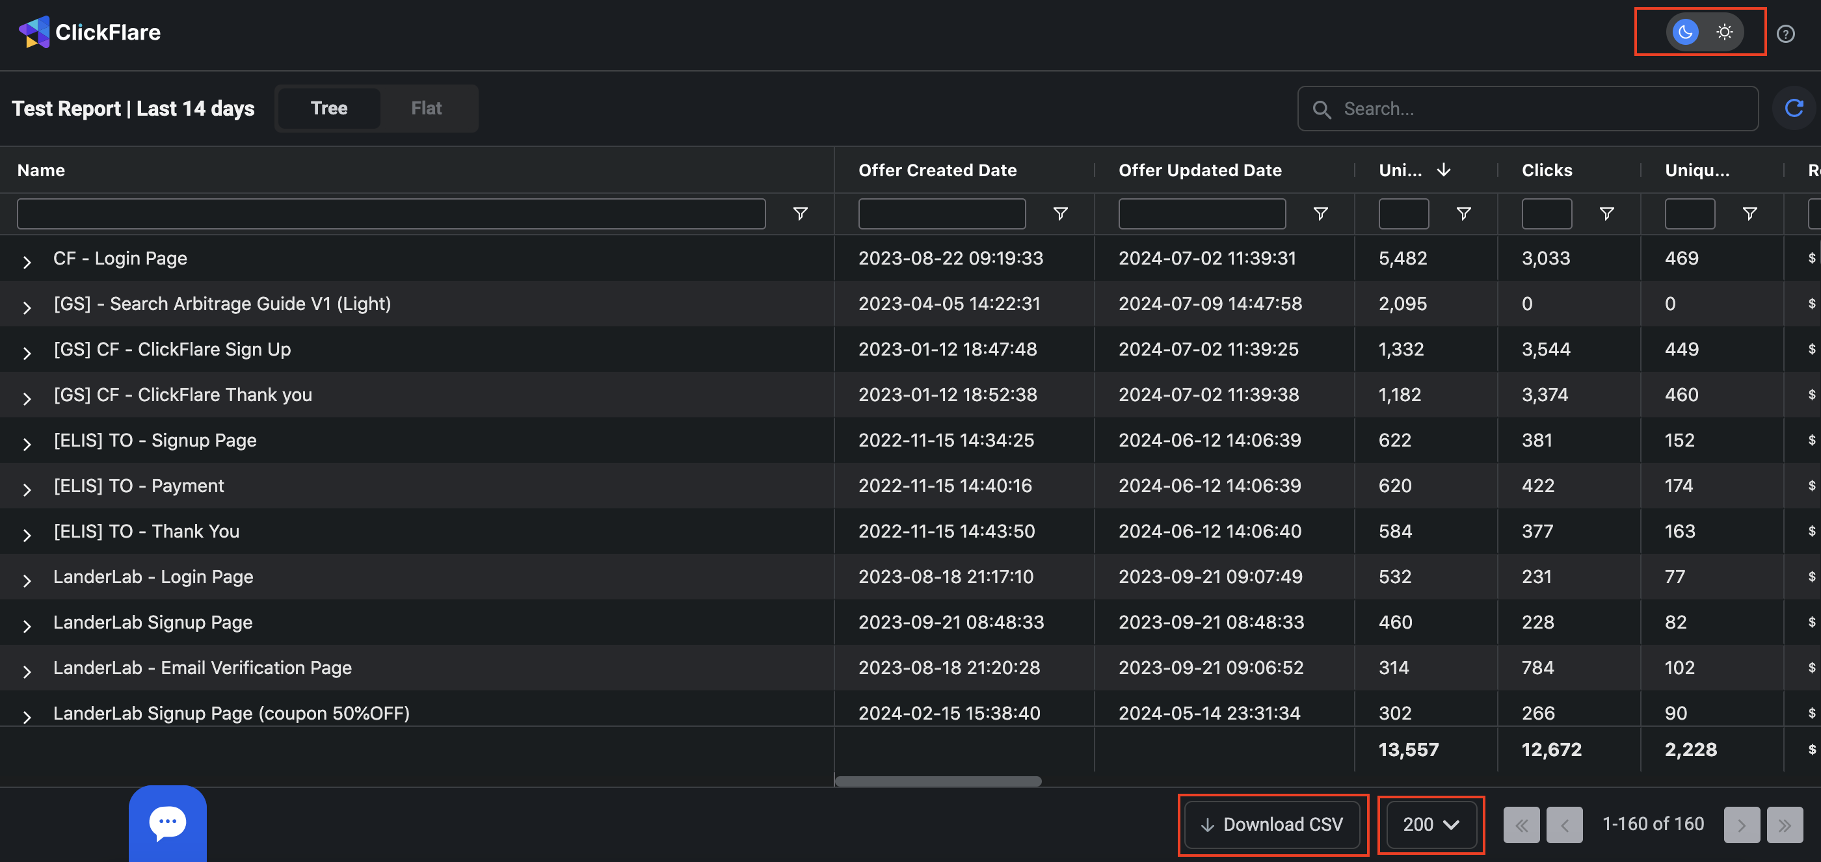Expand Search Arbitrage Guide V1 (Light) row
1821x862 pixels.
(27, 307)
